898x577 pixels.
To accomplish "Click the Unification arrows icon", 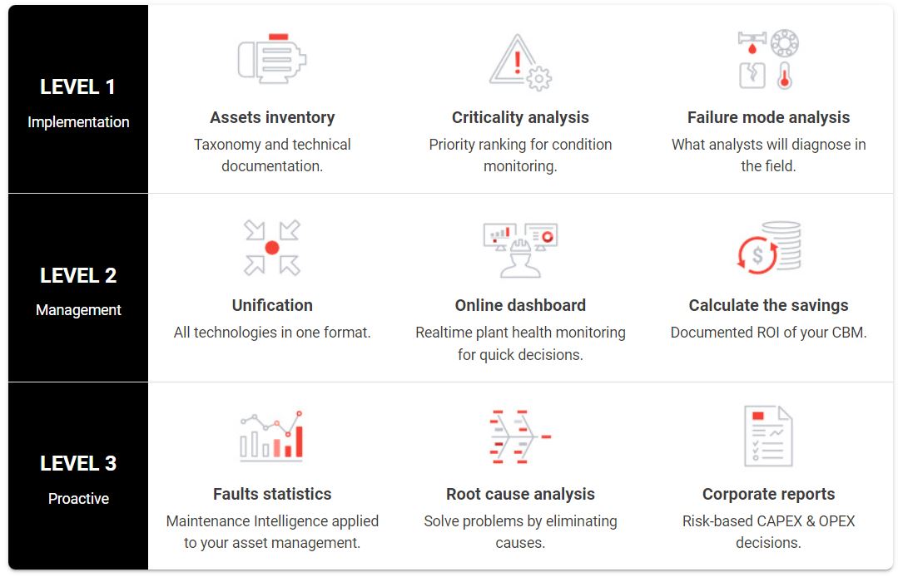I will tap(272, 248).
